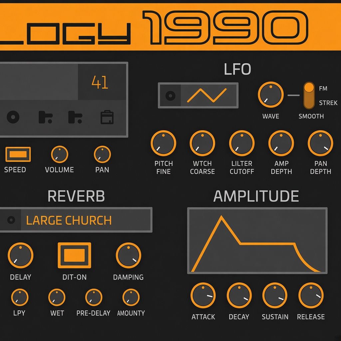Click the WTCH COARSE knob
Screen dimensions: 341x341
[202, 143]
